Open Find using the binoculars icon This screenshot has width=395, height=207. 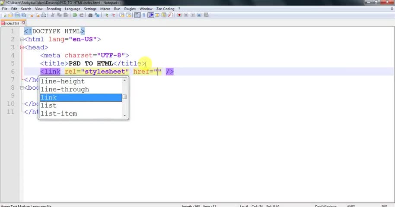90,15
